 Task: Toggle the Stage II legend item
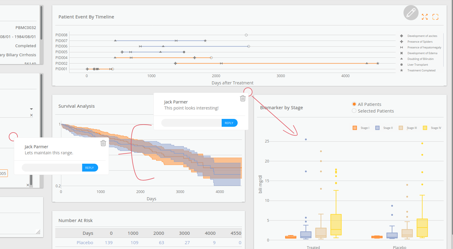point(378,128)
